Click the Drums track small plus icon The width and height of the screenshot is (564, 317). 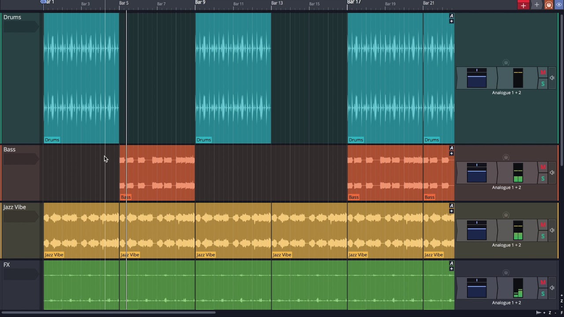tap(451, 21)
